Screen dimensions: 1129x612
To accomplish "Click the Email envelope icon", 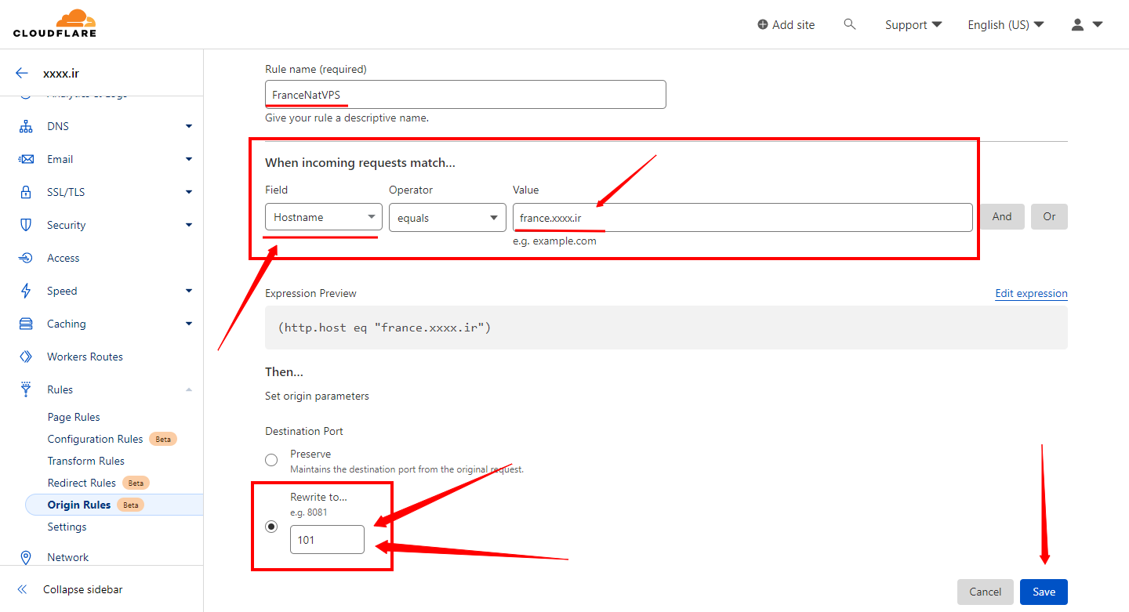I will point(26,159).
